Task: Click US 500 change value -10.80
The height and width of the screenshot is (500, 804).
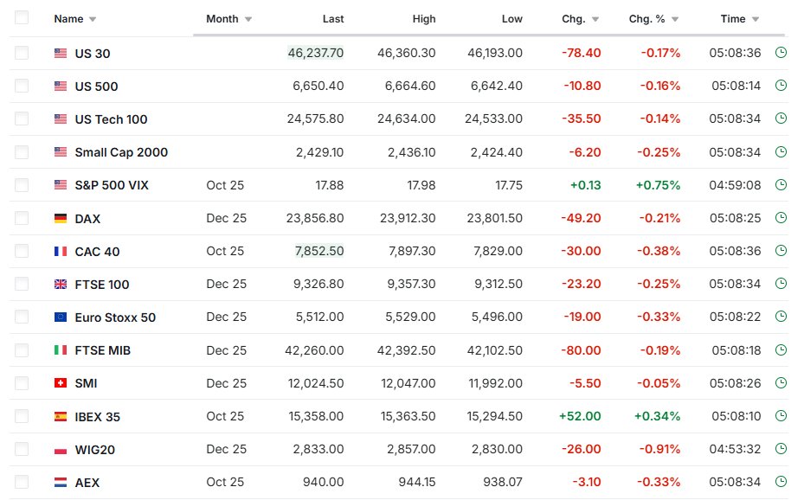Action: click(x=582, y=86)
